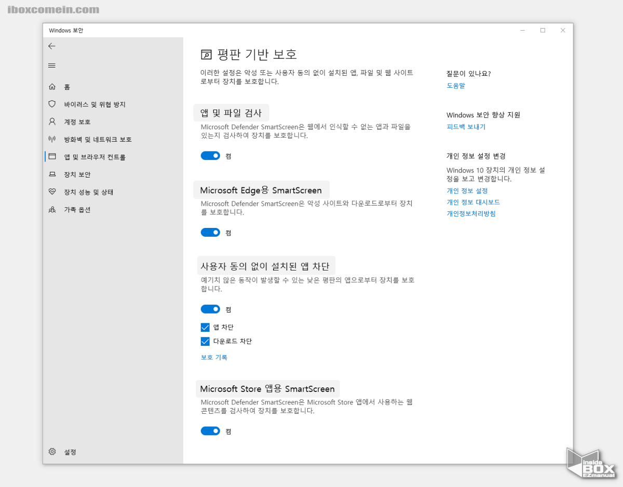
Task: Go to 가족 옵션 page
Action: pyautogui.click(x=77, y=210)
